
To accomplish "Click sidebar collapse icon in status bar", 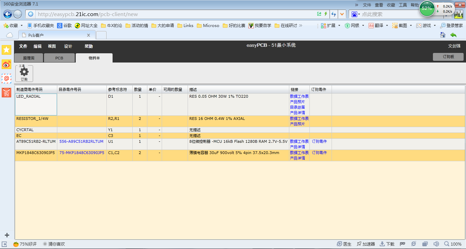I will pos(4,244).
